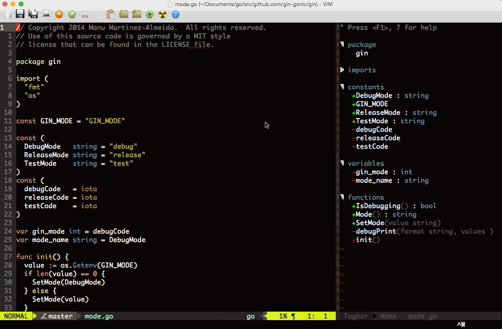Click the Tagbar label in the right status line
This screenshot has height=329, width=502.
pyautogui.click(x=356, y=316)
